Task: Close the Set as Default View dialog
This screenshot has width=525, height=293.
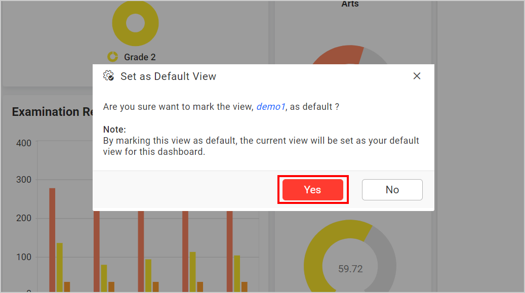Action: click(417, 76)
